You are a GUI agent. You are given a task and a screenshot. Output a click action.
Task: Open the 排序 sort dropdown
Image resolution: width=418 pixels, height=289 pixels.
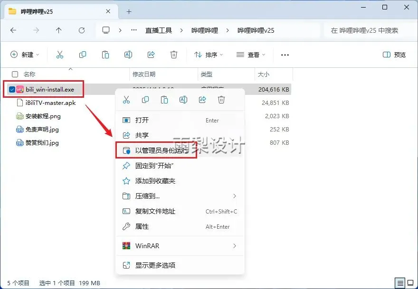tap(209, 55)
